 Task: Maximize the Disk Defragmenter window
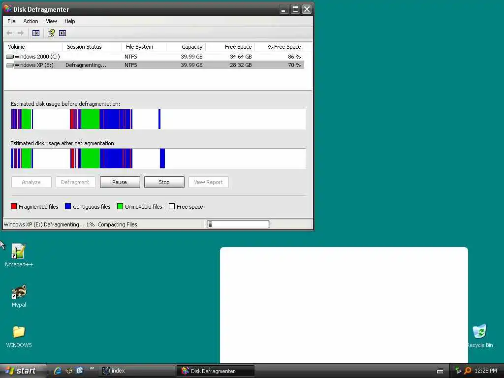pyautogui.click(x=295, y=9)
